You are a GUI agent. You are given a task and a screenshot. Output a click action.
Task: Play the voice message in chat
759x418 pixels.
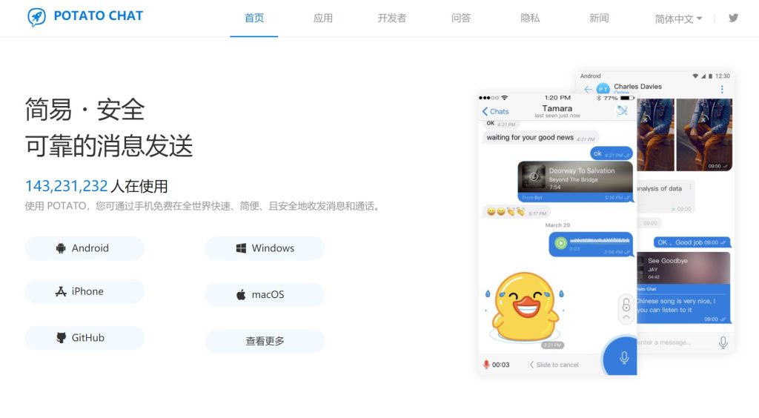coord(560,243)
